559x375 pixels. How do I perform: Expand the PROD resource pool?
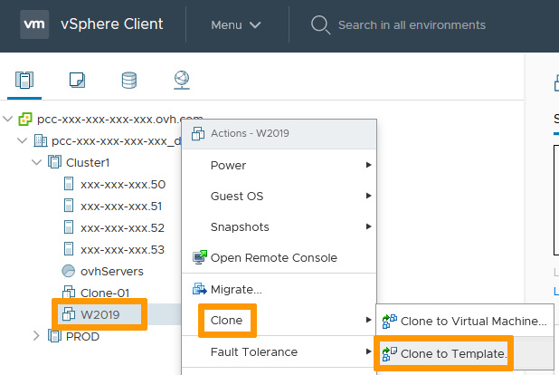pyautogui.click(x=37, y=336)
